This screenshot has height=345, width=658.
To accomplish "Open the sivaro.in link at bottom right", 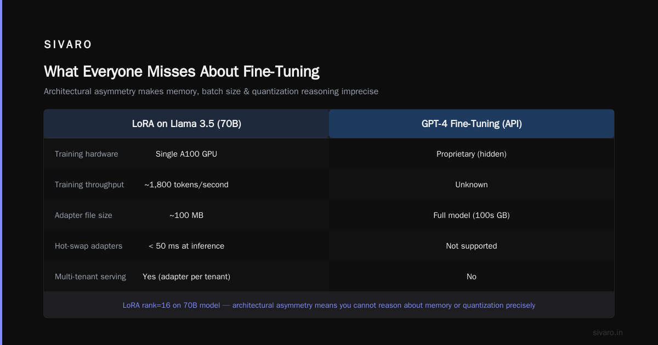I will (608, 332).
